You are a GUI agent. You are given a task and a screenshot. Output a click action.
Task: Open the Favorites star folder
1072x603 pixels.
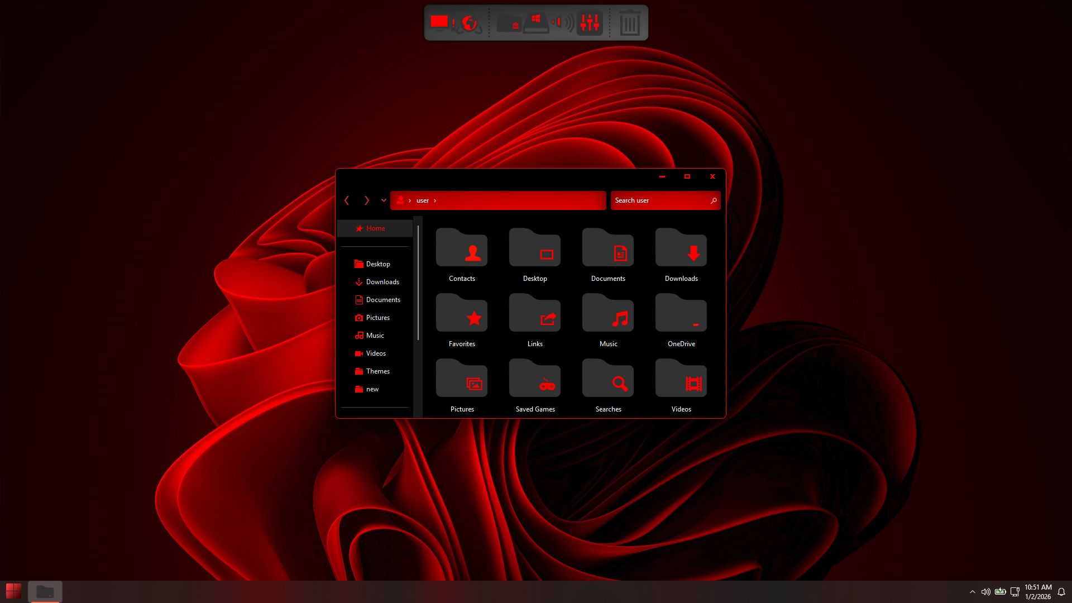point(462,320)
